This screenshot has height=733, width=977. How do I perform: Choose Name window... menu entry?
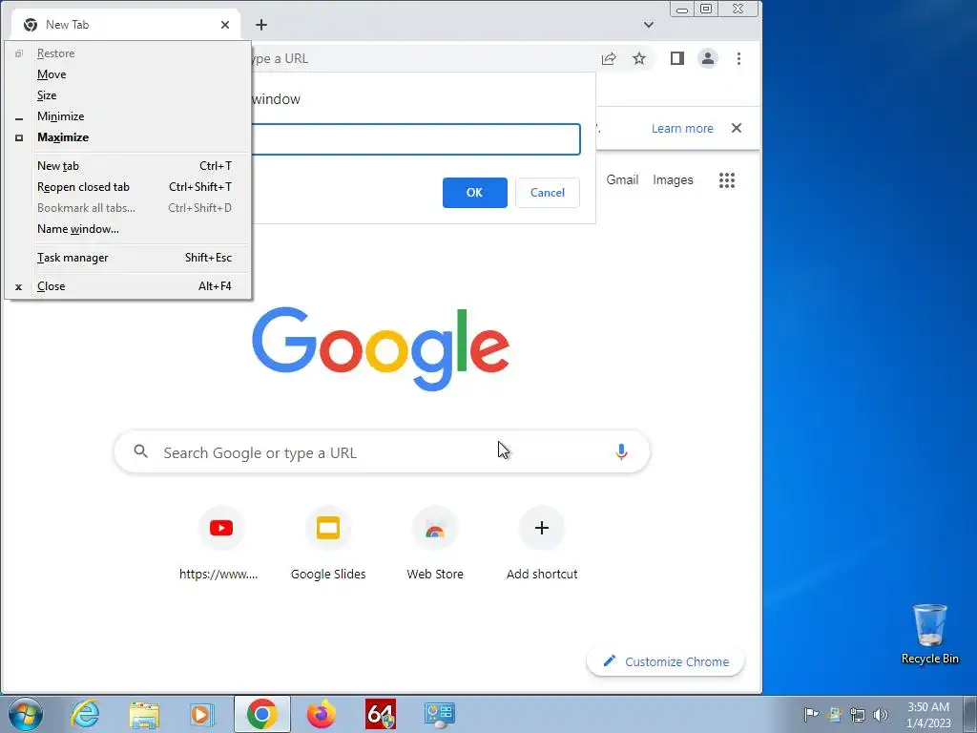point(128,229)
